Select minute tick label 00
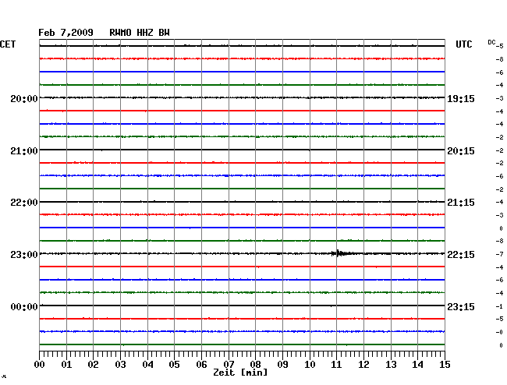 [40, 364]
